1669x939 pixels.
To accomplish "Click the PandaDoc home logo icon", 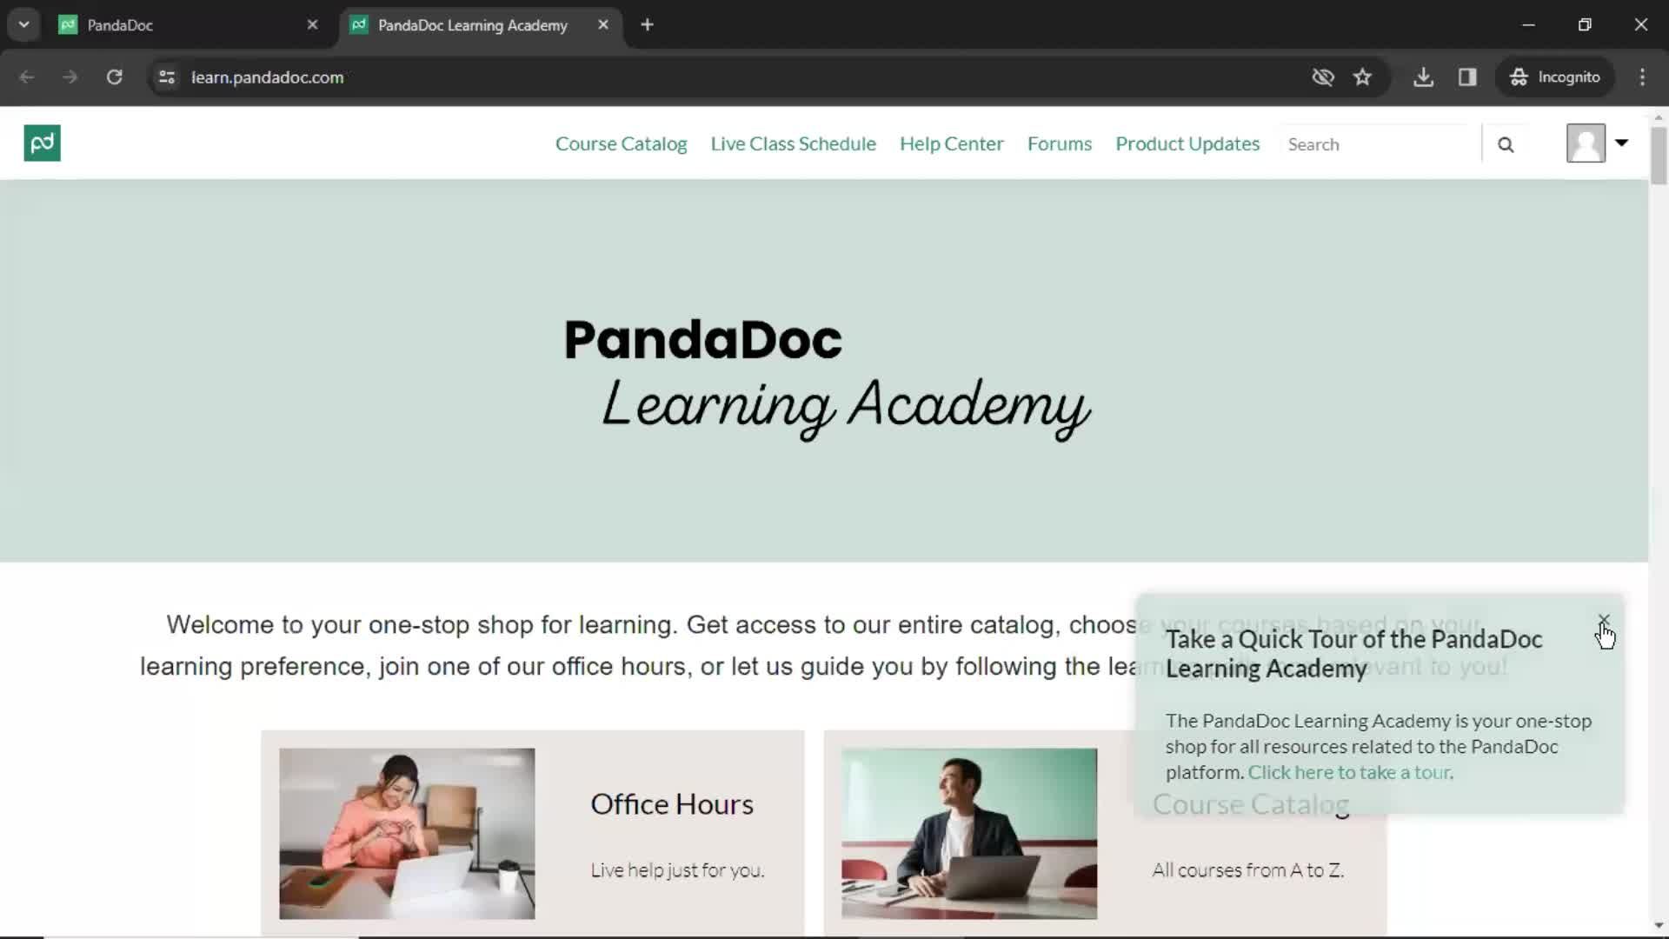I will 43,143.
